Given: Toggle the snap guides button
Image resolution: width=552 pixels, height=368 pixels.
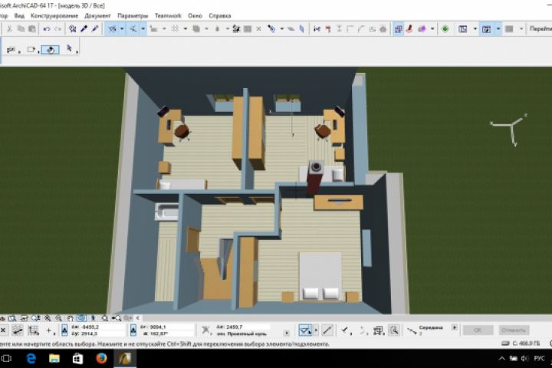Looking at the screenshot, I should (133, 29).
